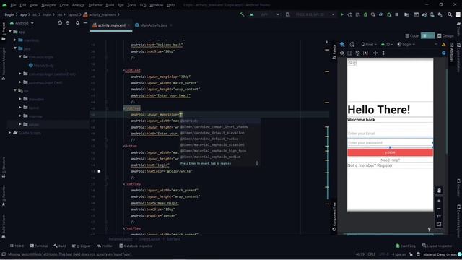This screenshot has width=462, height=260.
Task: Click the Select Opened File target icon
Action: [x=60, y=23]
